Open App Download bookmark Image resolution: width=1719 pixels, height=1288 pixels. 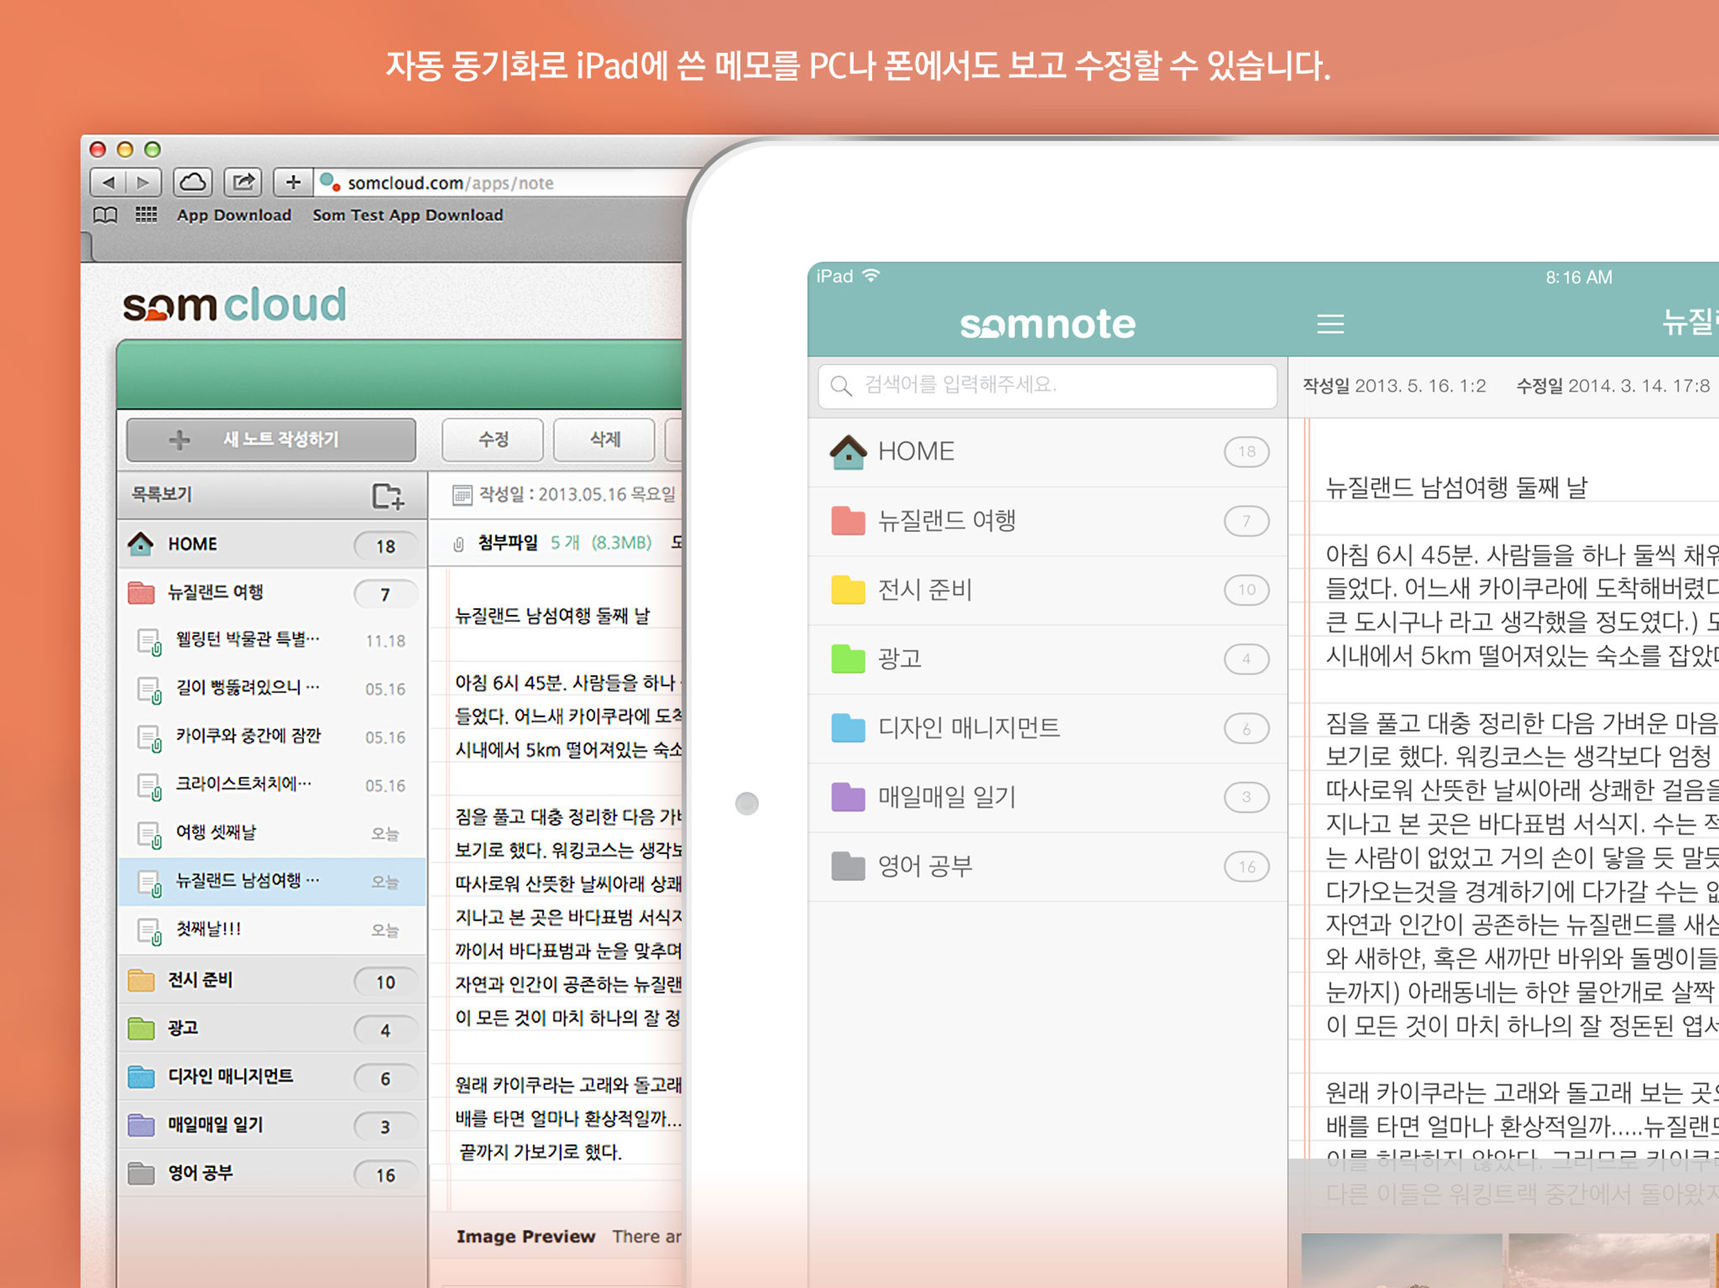pyautogui.click(x=234, y=215)
